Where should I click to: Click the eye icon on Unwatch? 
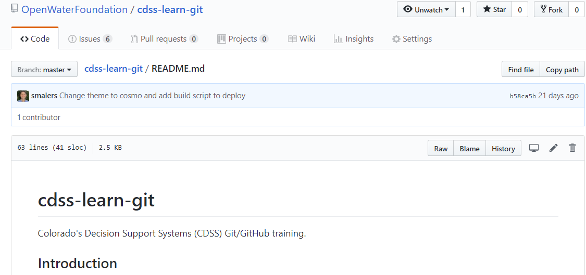[x=408, y=9]
